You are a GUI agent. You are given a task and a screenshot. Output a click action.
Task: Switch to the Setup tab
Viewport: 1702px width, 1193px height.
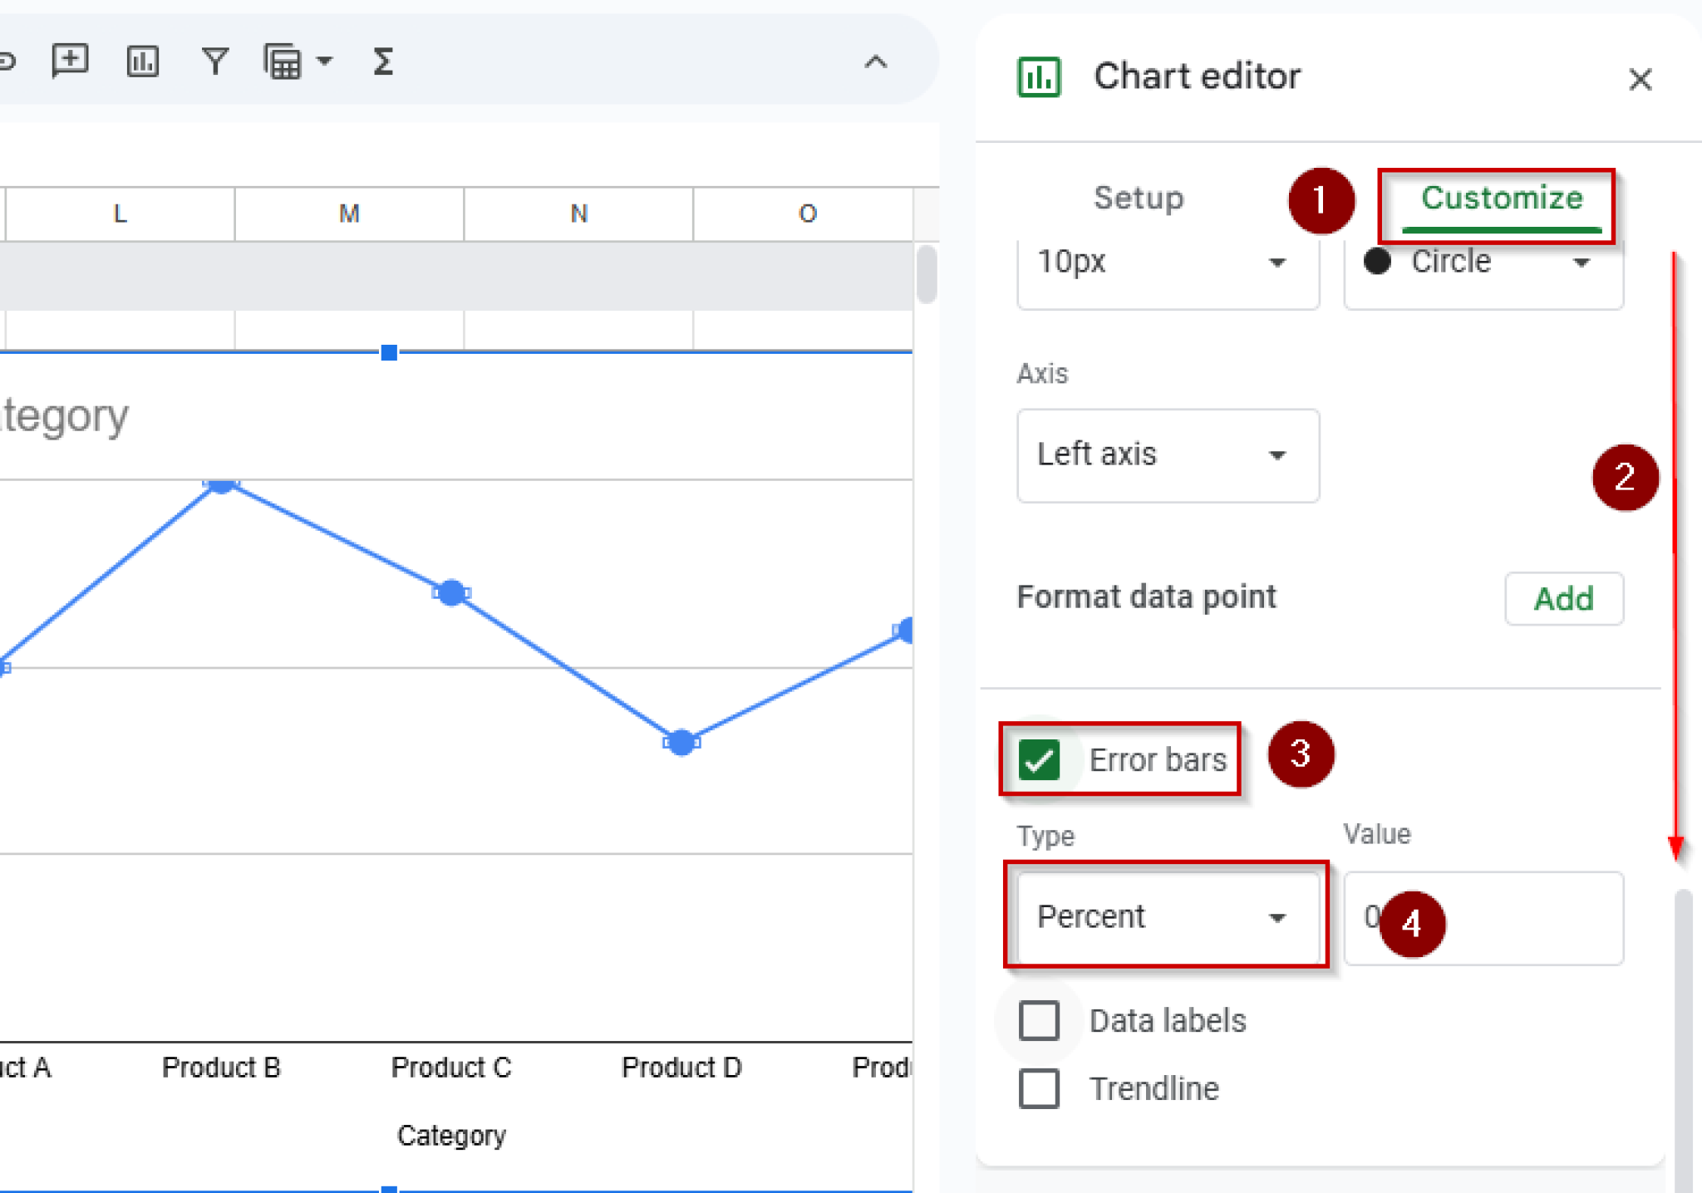coord(1138,199)
